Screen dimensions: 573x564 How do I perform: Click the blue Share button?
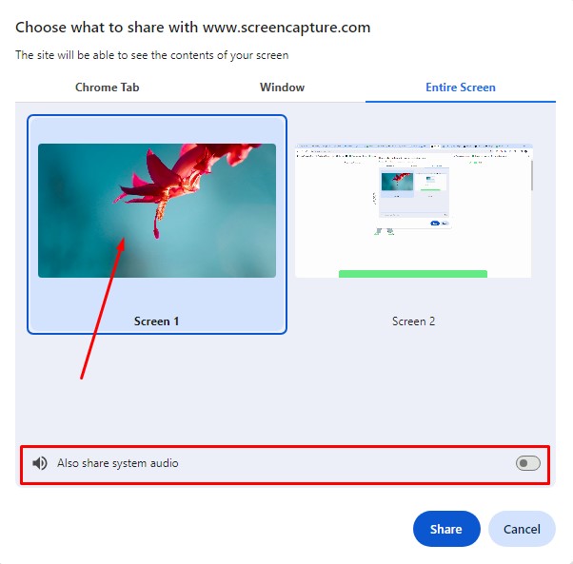pos(446,529)
